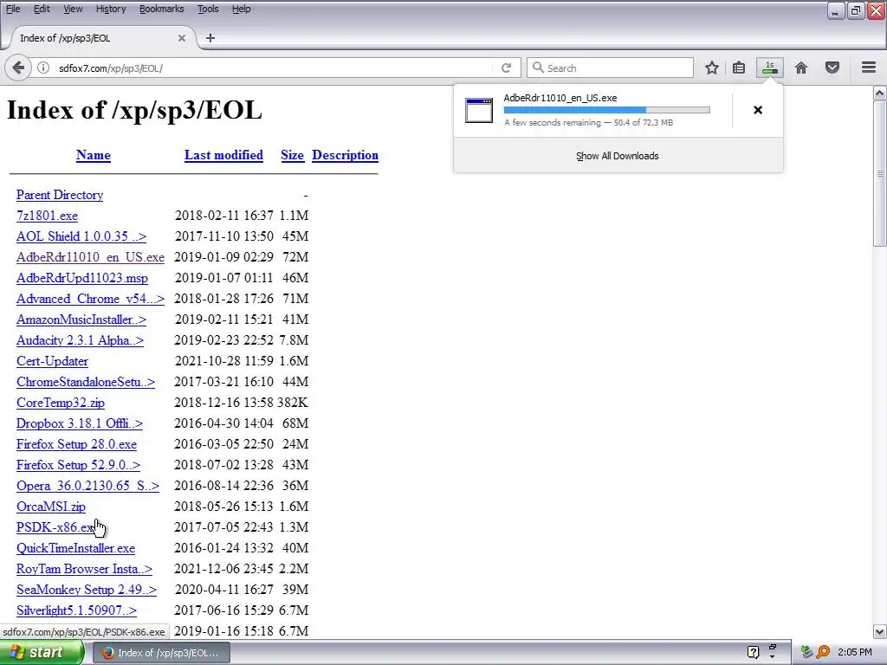Viewport: 887px width, 665px height.
Task: Click the magnifier icon in the search box
Action: [538, 68]
